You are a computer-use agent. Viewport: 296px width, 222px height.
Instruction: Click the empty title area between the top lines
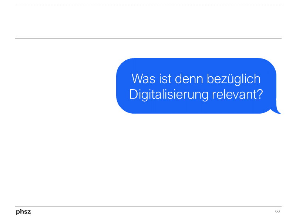[x=148, y=21]
